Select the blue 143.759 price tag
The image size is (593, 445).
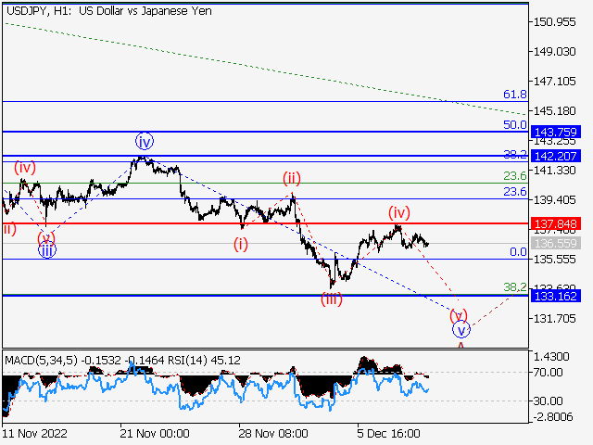tap(556, 132)
